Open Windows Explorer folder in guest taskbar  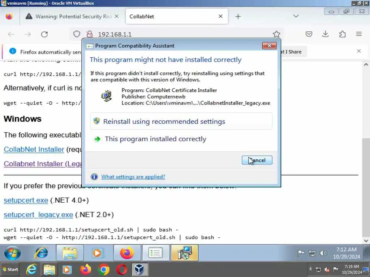(x=70, y=253)
